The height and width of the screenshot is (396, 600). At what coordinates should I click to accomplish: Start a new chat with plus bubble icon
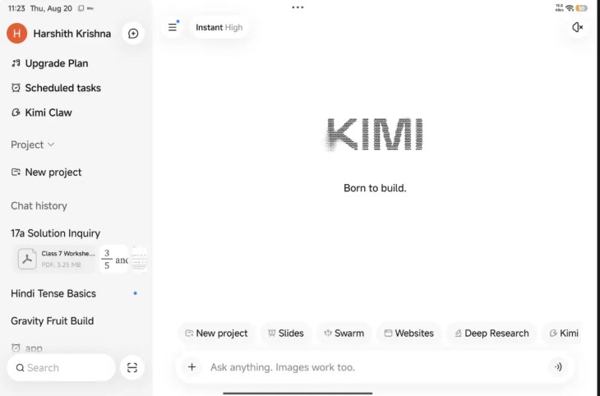pyautogui.click(x=133, y=34)
